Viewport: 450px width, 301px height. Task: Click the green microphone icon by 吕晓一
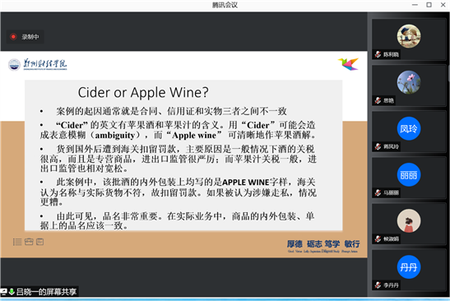pos(12,292)
